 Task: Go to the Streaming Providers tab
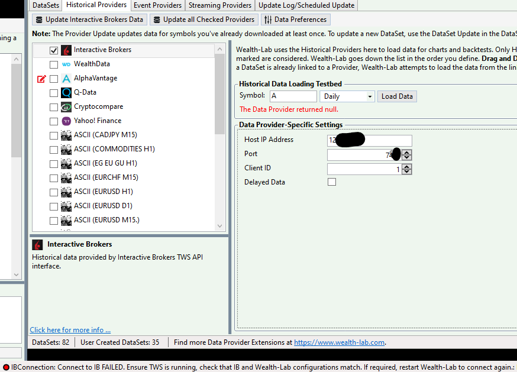[x=220, y=5]
